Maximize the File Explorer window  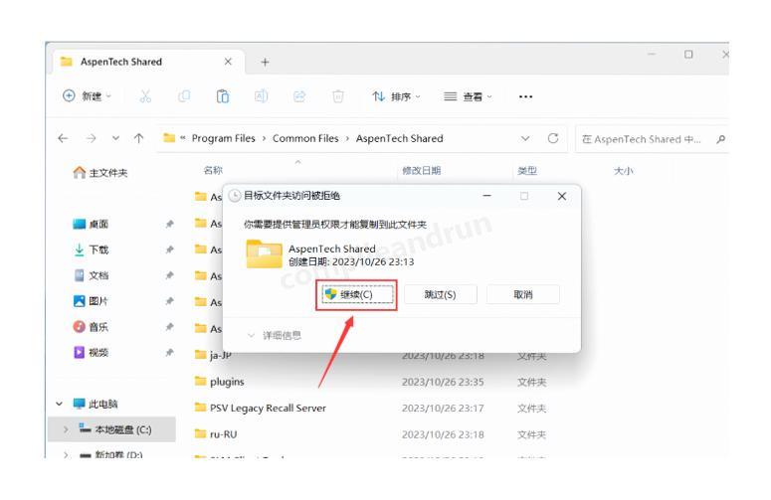[688, 54]
